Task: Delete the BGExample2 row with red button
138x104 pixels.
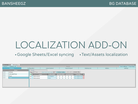Action: point(84,78)
